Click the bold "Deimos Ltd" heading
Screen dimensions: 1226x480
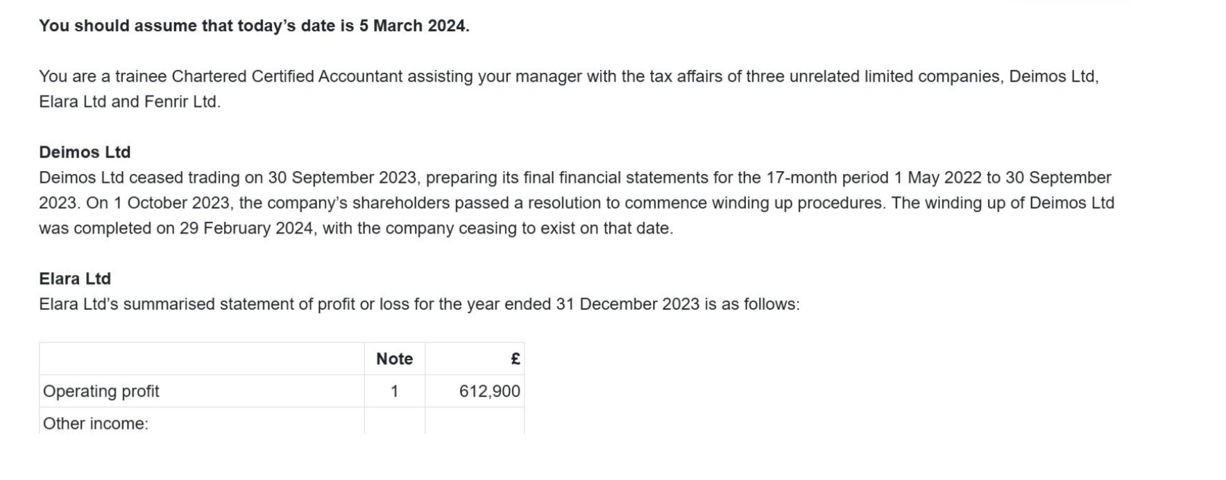click(x=85, y=152)
